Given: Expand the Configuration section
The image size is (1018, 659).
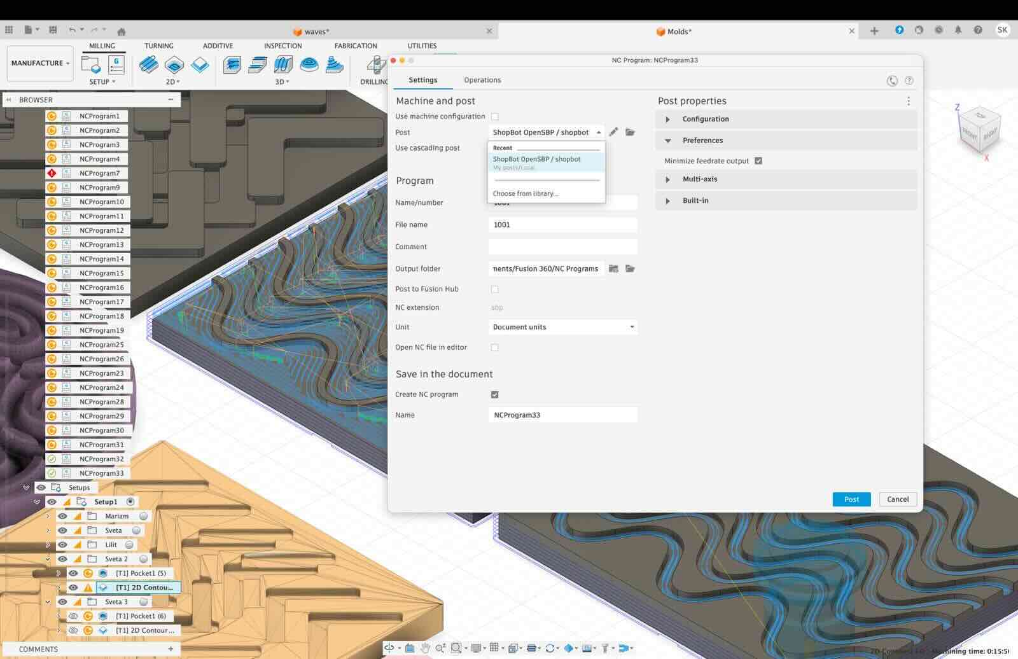Looking at the screenshot, I should point(667,120).
